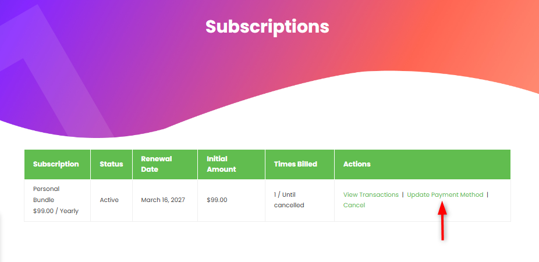The image size is (539, 262).
Task: Click the separator after Update Payment Method
Action: 487,194
